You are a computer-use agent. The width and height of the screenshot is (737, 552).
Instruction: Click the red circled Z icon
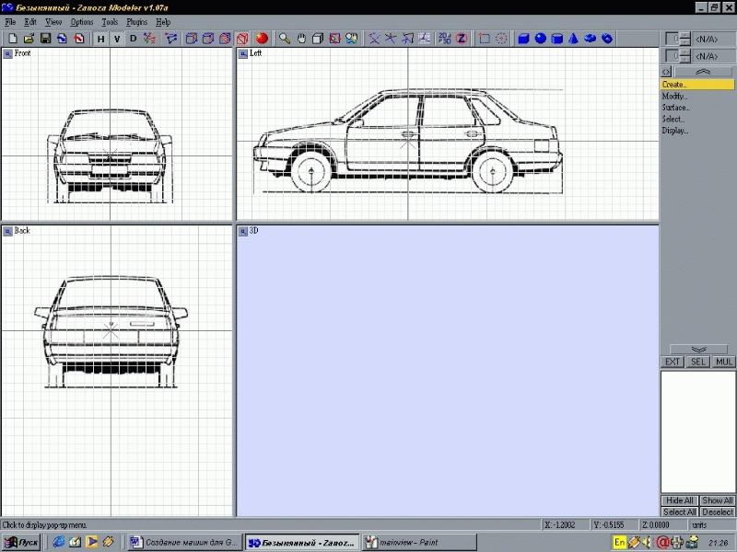click(x=462, y=39)
